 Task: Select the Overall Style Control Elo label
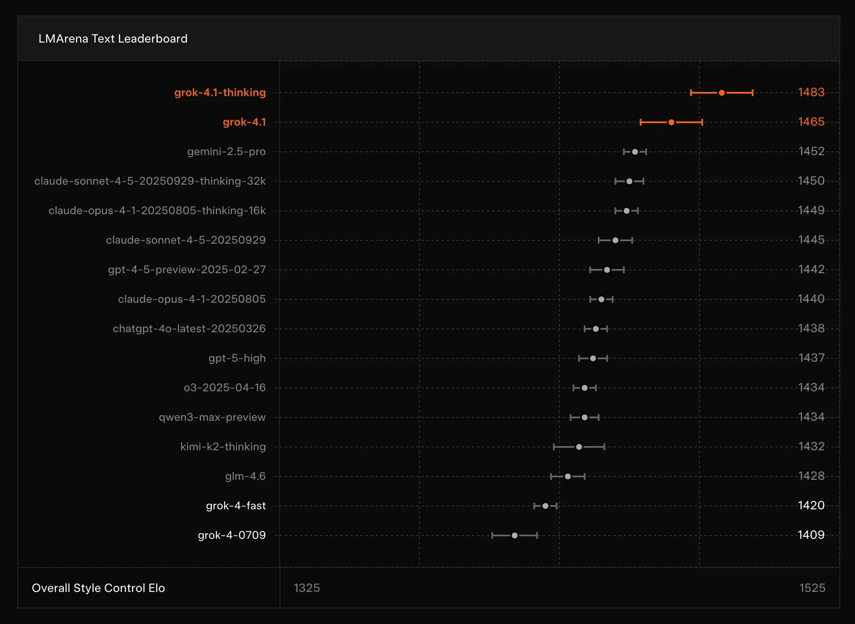pyautogui.click(x=99, y=588)
